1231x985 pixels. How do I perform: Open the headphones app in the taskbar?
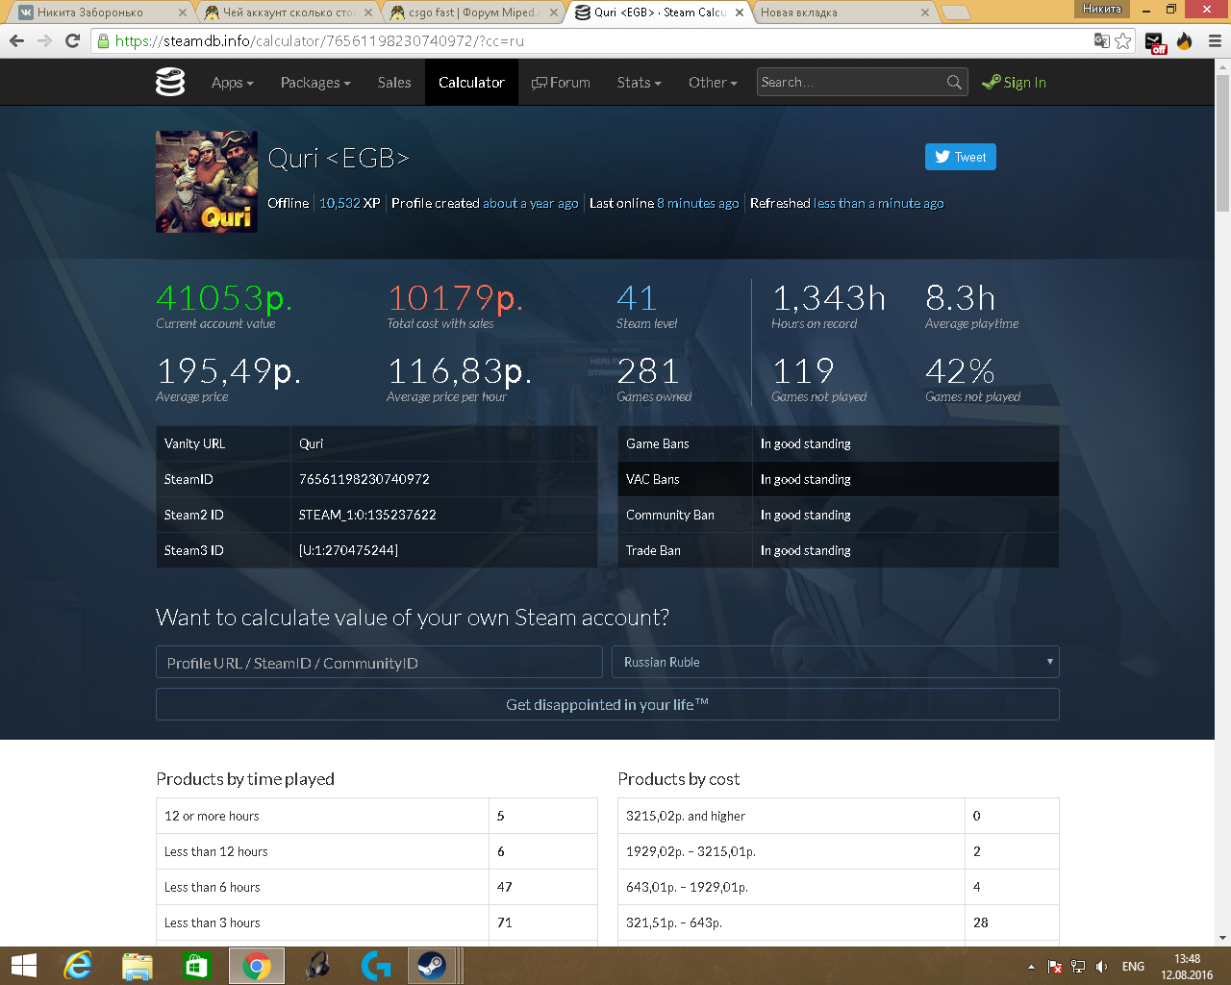coord(316,966)
